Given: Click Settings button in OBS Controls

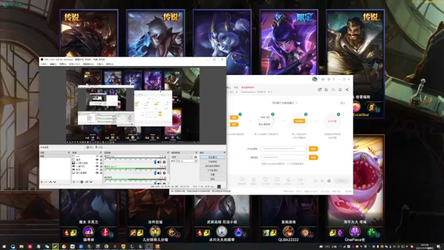Looking at the screenshot, I should 213,175.
